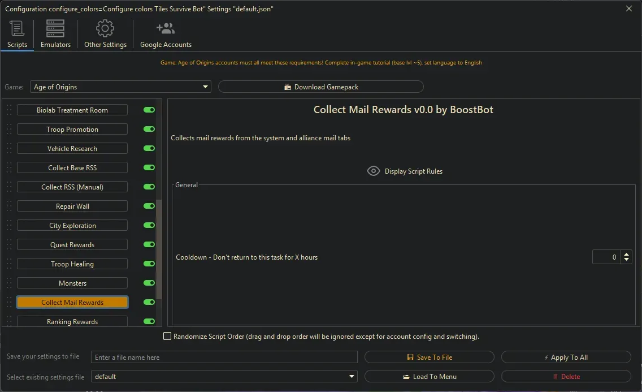The image size is (642, 392).
Task: Toggle the Troop Promotion script switch
Action: tap(149, 129)
